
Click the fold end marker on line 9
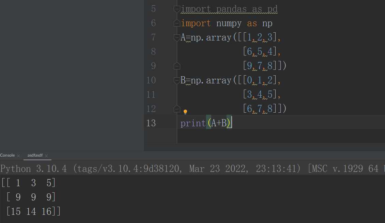pyautogui.click(x=177, y=66)
